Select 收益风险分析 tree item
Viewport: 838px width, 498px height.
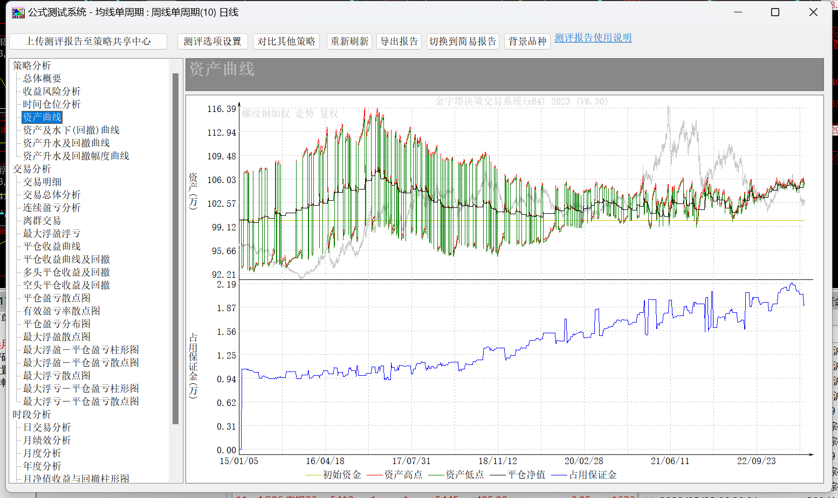point(52,92)
